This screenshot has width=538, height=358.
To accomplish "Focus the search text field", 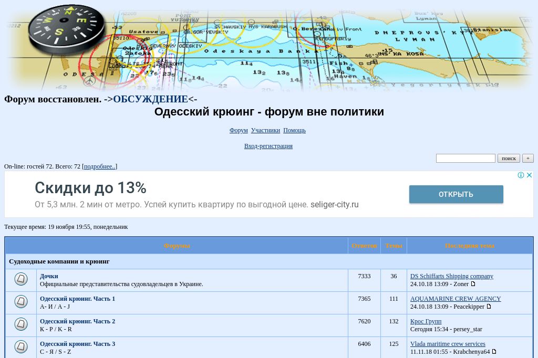I will coord(465,158).
